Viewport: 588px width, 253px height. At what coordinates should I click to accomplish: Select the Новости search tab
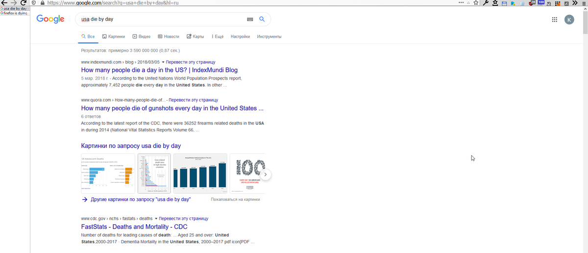point(169,37)
